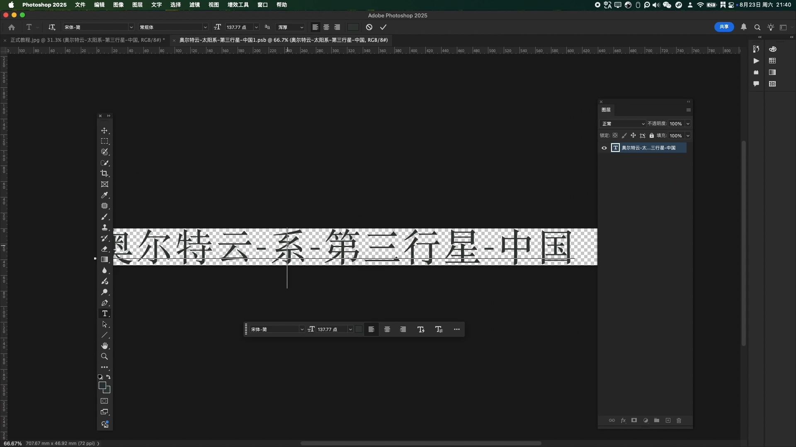The width and height of the screenshot is (796, 447).
Task: Select the Path Selection tool
Action: click(x=104, y=324)
